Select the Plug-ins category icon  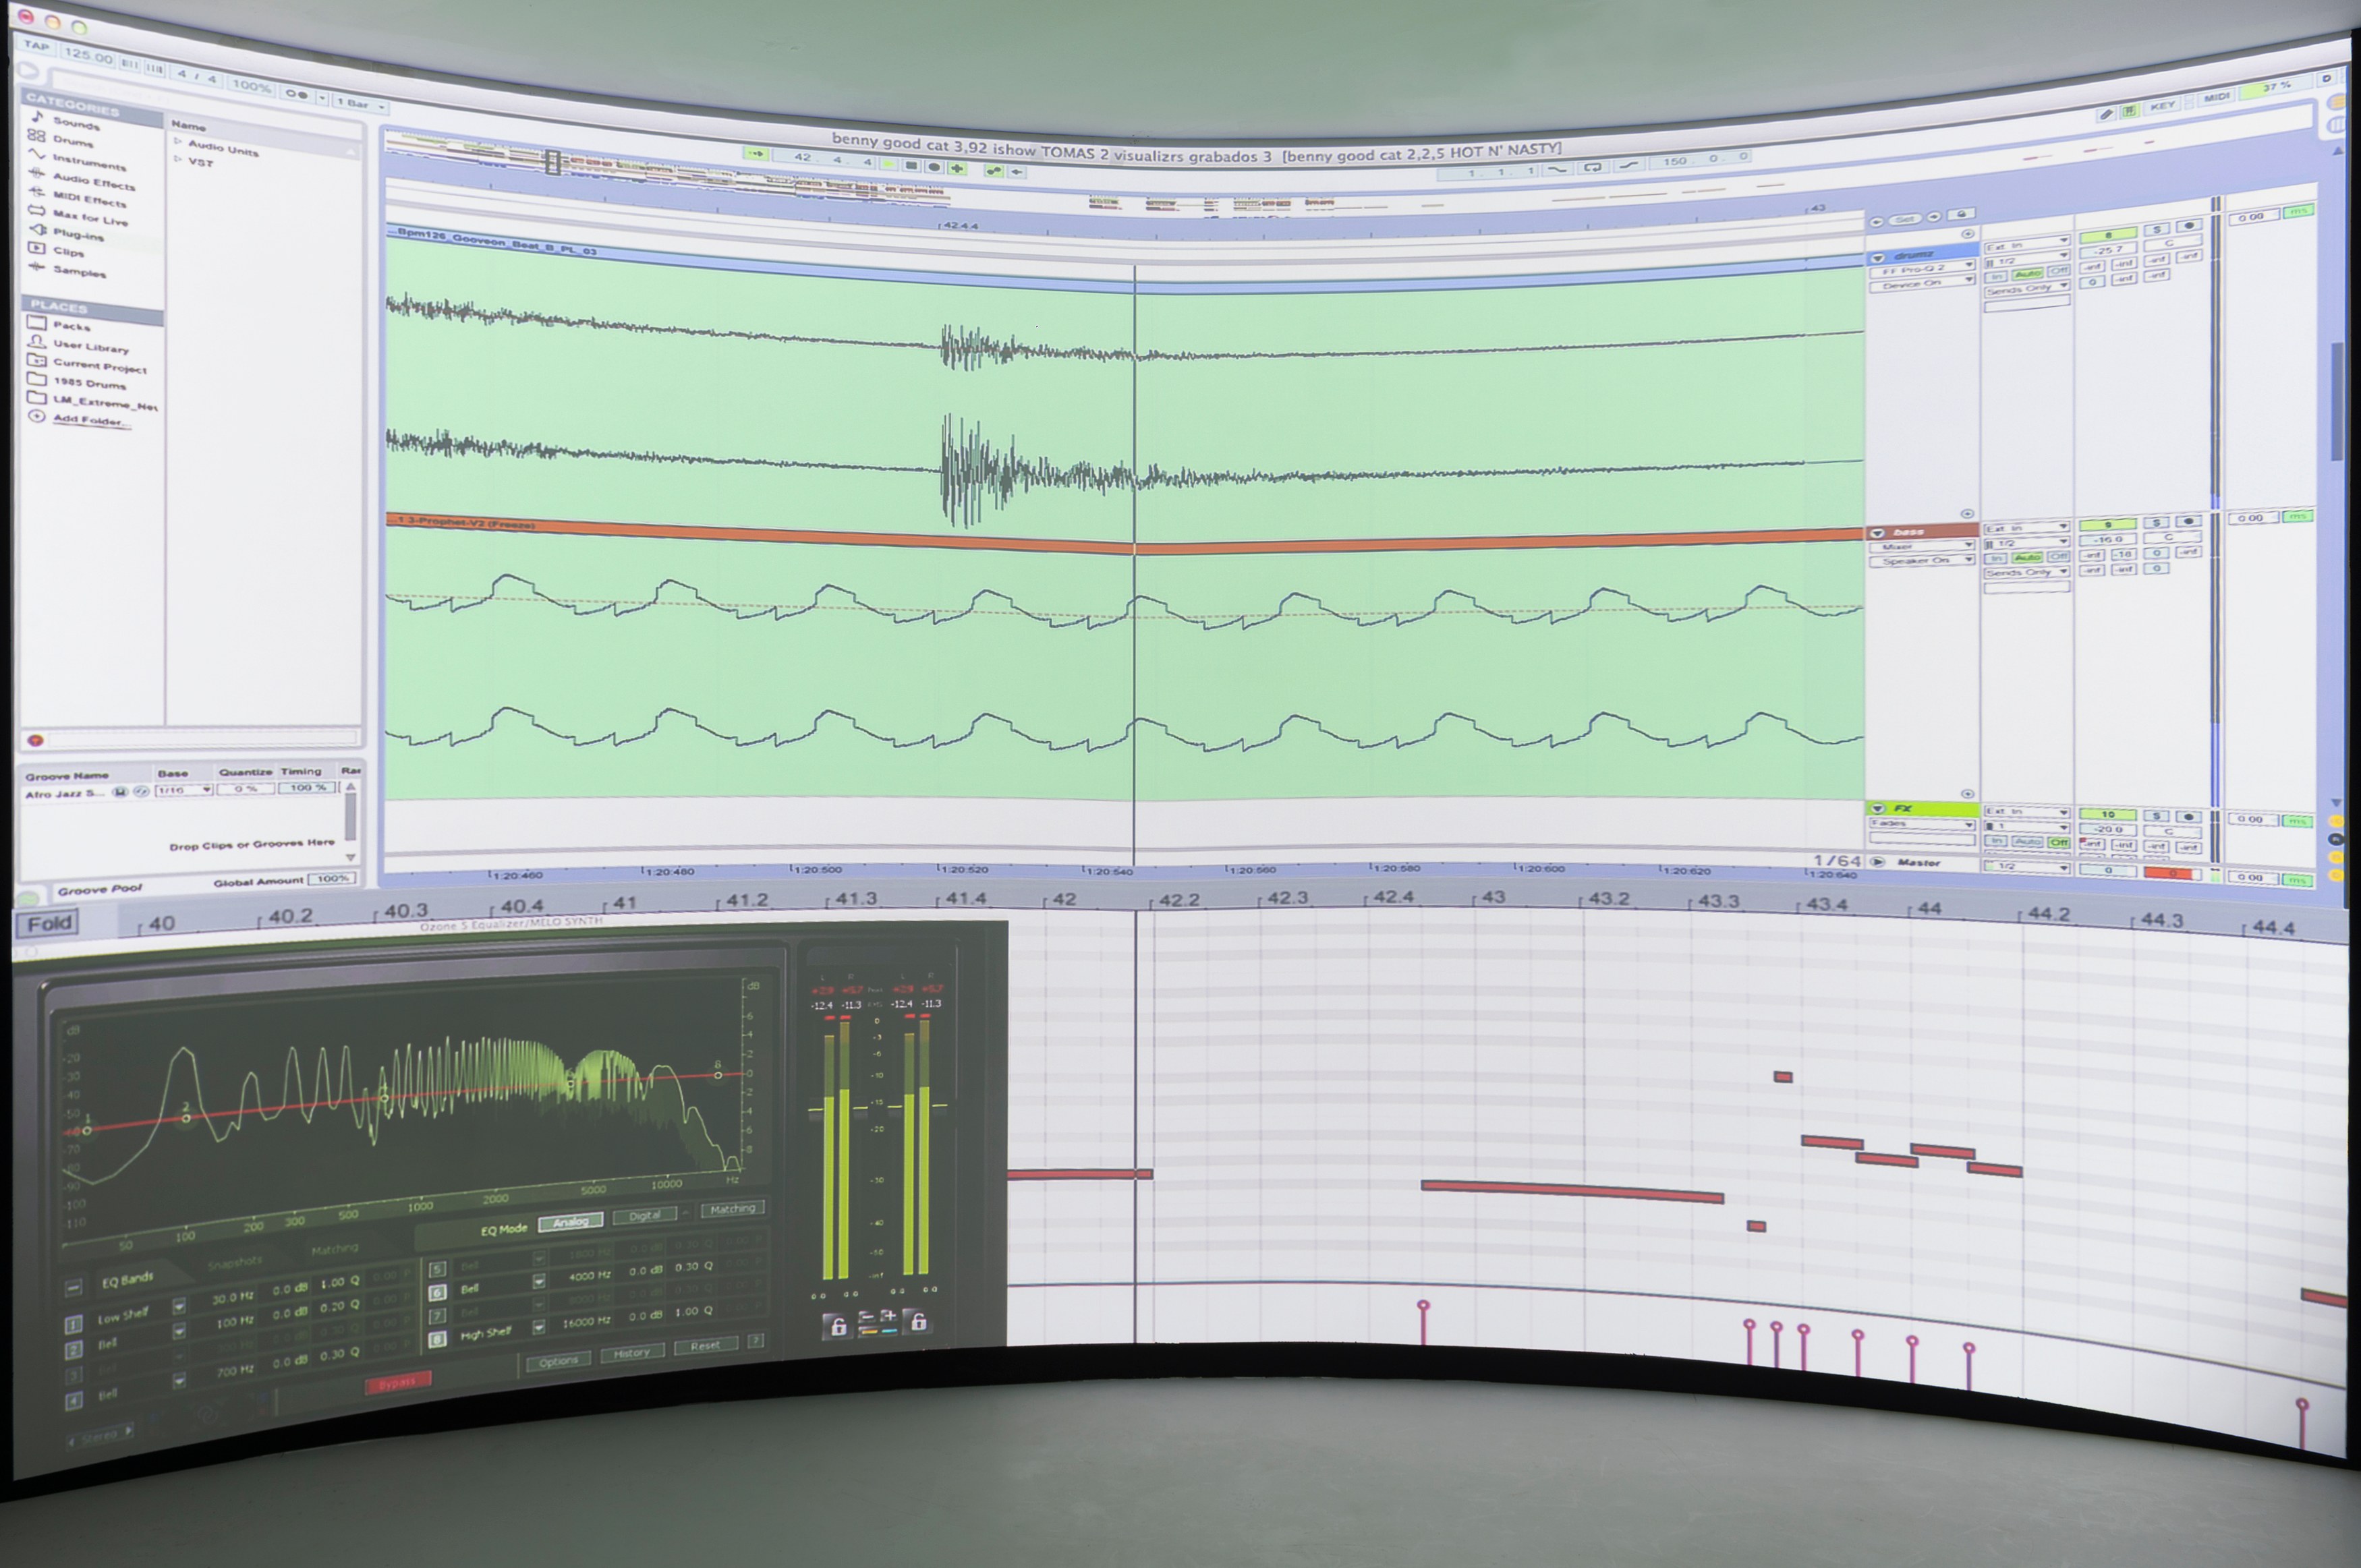tap(37, 230)
